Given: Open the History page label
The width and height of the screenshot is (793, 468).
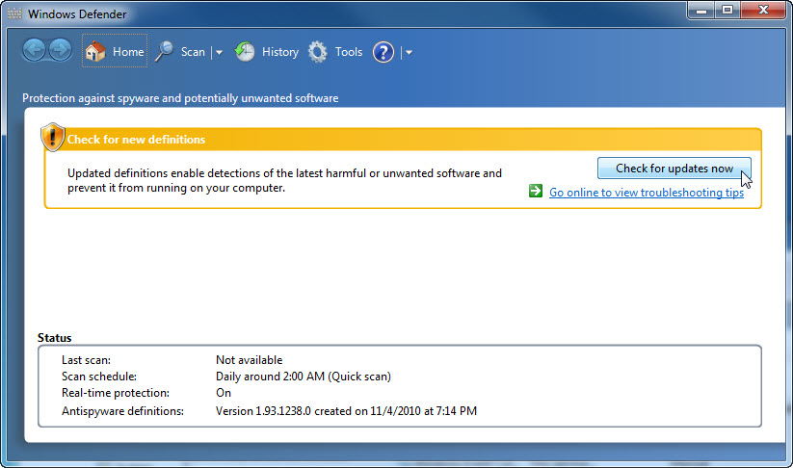Looking at the screenshot, I should click(280, 52).
